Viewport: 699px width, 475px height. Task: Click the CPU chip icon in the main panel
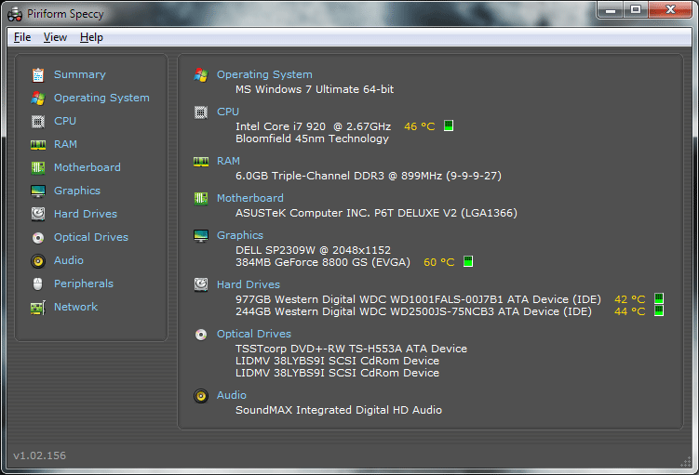pos(201,112)
